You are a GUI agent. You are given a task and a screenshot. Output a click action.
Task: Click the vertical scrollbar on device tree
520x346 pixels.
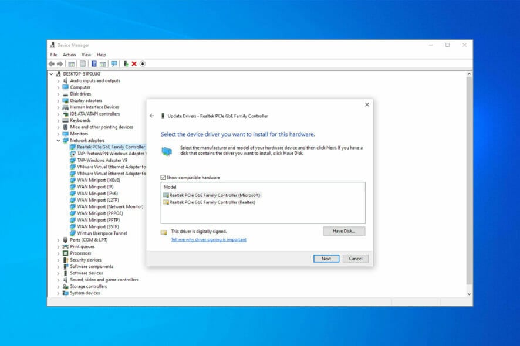coord(469,176)
